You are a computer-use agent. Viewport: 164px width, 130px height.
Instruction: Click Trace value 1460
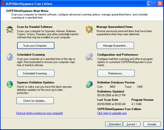(x=139, y=87)
